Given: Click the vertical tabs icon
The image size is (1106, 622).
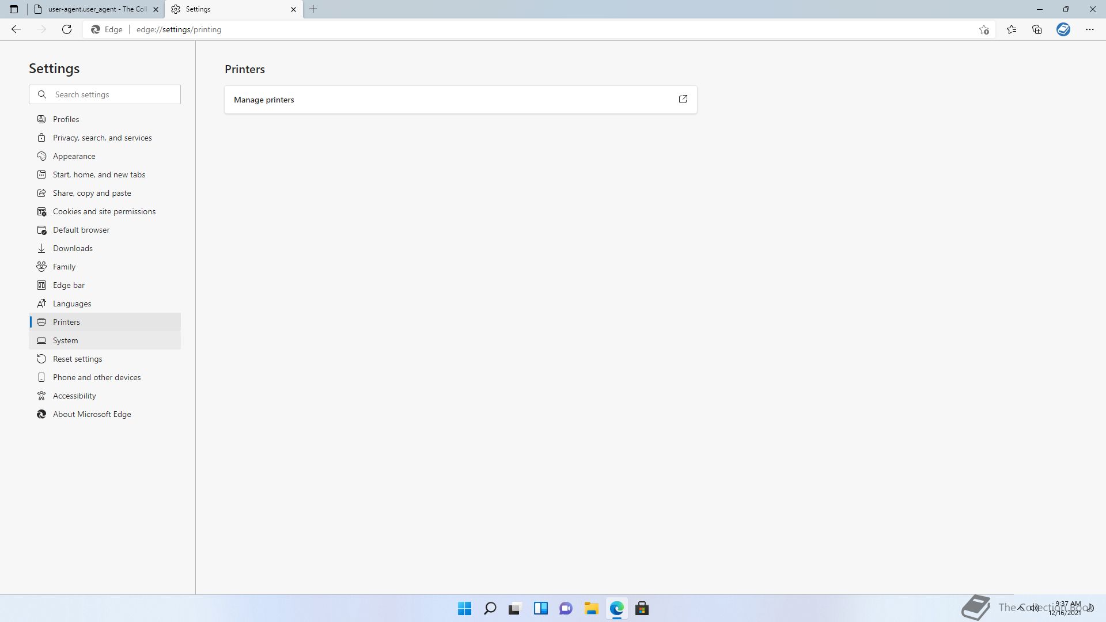Looking at the screenshot, I should (x=14, y=9).
